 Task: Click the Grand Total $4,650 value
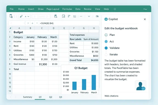click(95, 60)
